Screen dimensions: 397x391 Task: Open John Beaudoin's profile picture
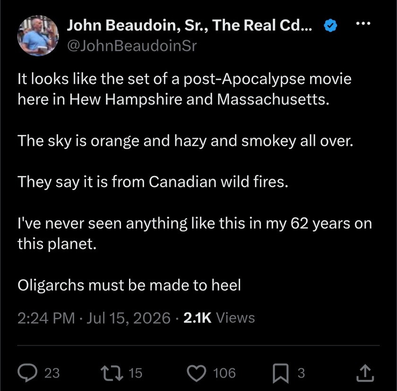[x=38, y=35]
